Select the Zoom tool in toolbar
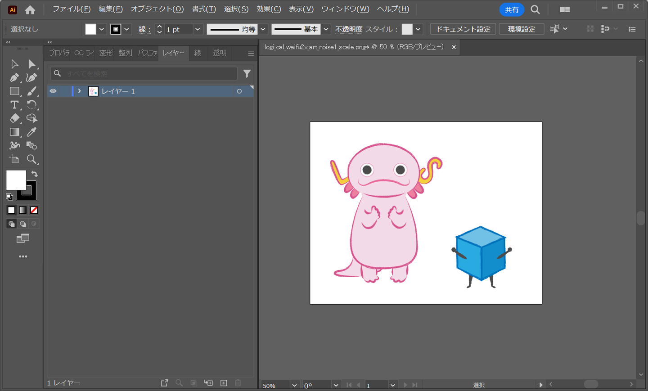648x391 pixels. tap(31, 159)
